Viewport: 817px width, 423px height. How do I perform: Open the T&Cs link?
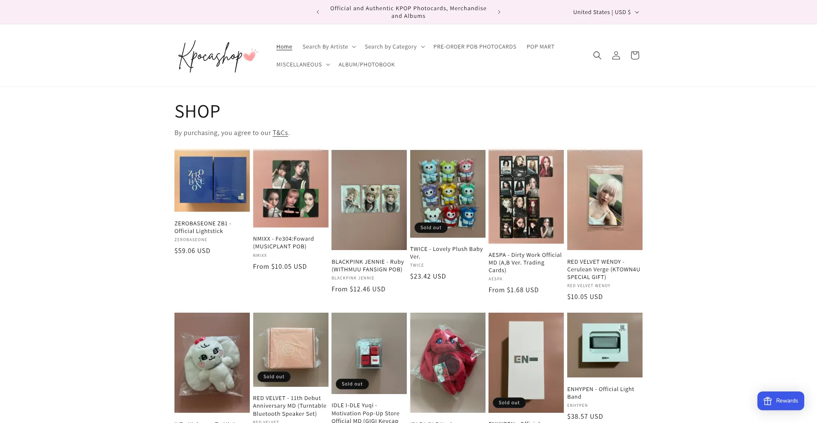[x=280, y=133]
